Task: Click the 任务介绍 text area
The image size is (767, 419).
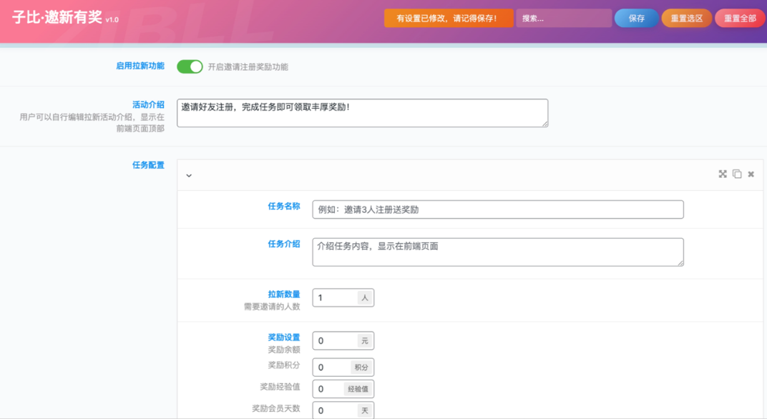Action: coord(497,252)
